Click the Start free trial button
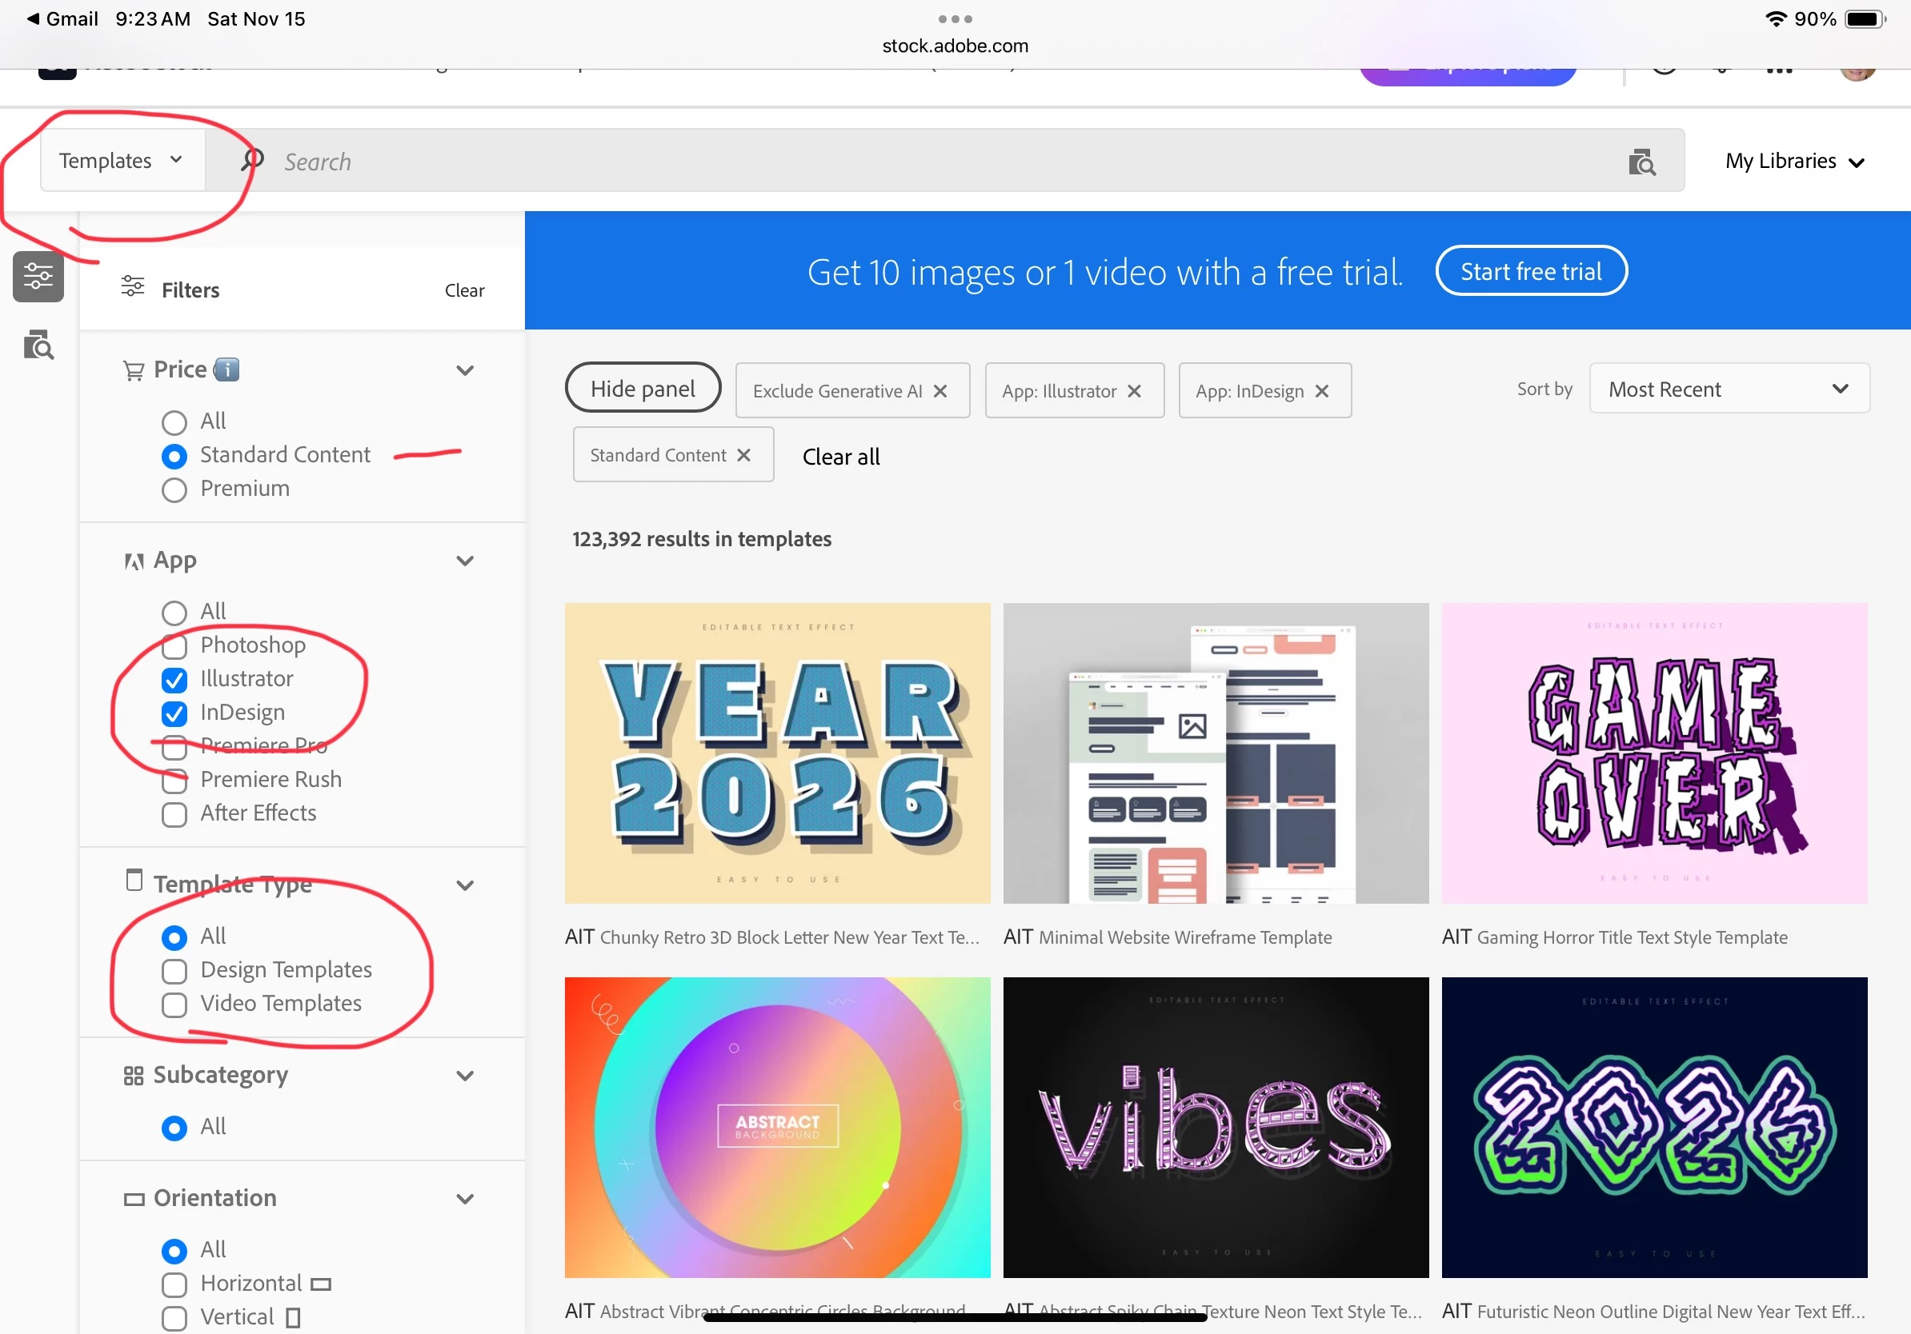Screen dimensions: 1911x1334 [x=1530, y=271]
